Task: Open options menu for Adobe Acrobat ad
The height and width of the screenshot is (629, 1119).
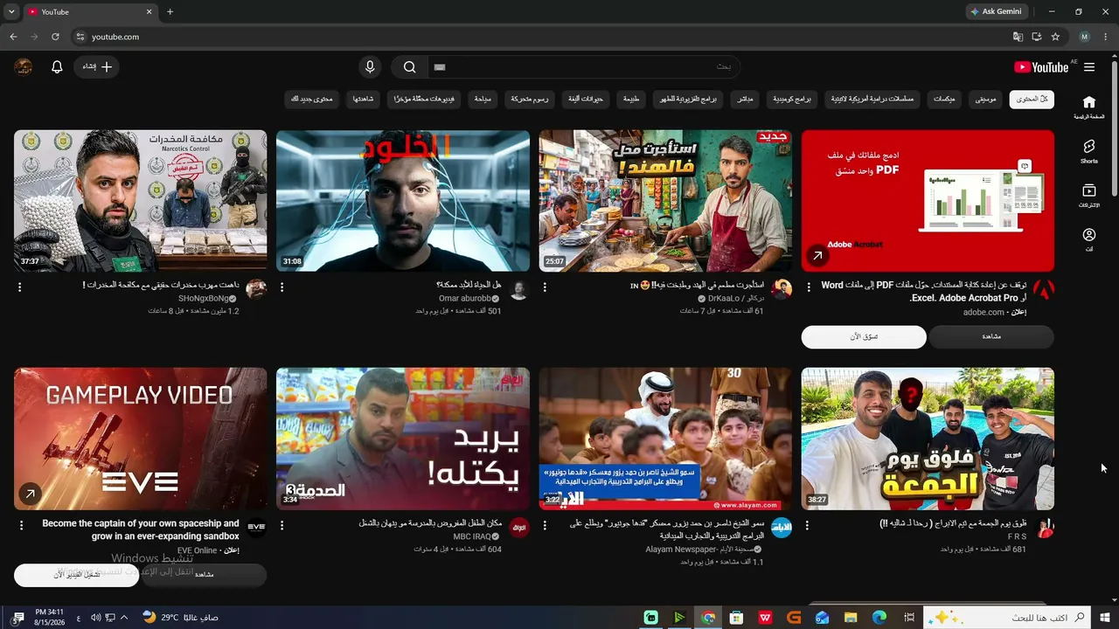Action: (x=808, y=287)
